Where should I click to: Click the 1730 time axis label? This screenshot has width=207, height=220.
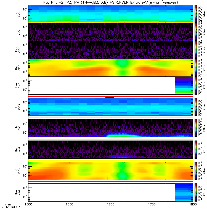(x=152, y=204)
